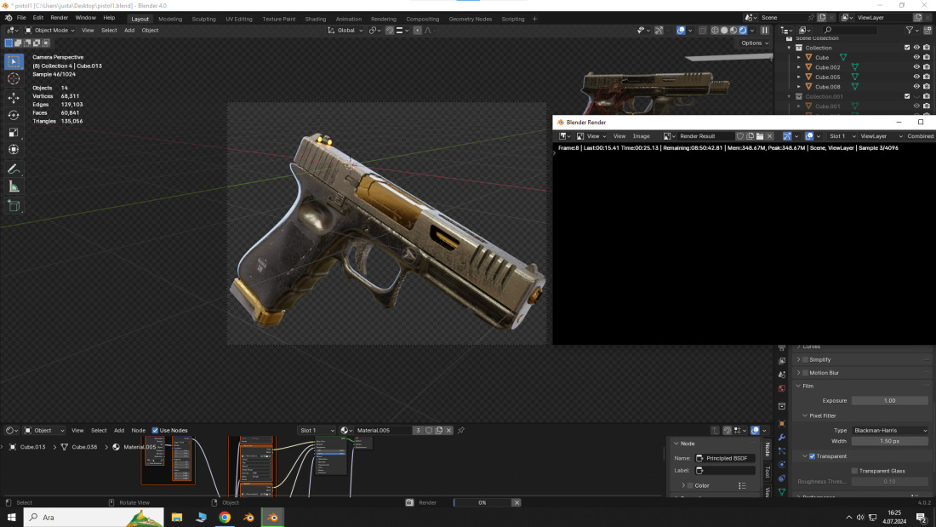Image resolution: width=936 pixels, height=527 pixels.
Task: Click the Windows search box labeled Ara
Action: point(93,518)
